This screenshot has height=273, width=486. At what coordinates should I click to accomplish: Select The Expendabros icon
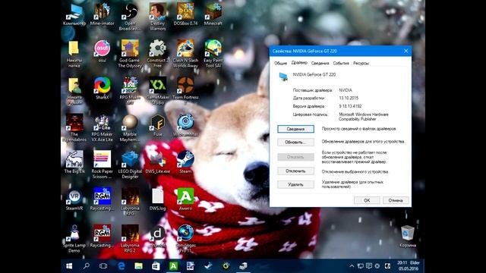point(74,127)
